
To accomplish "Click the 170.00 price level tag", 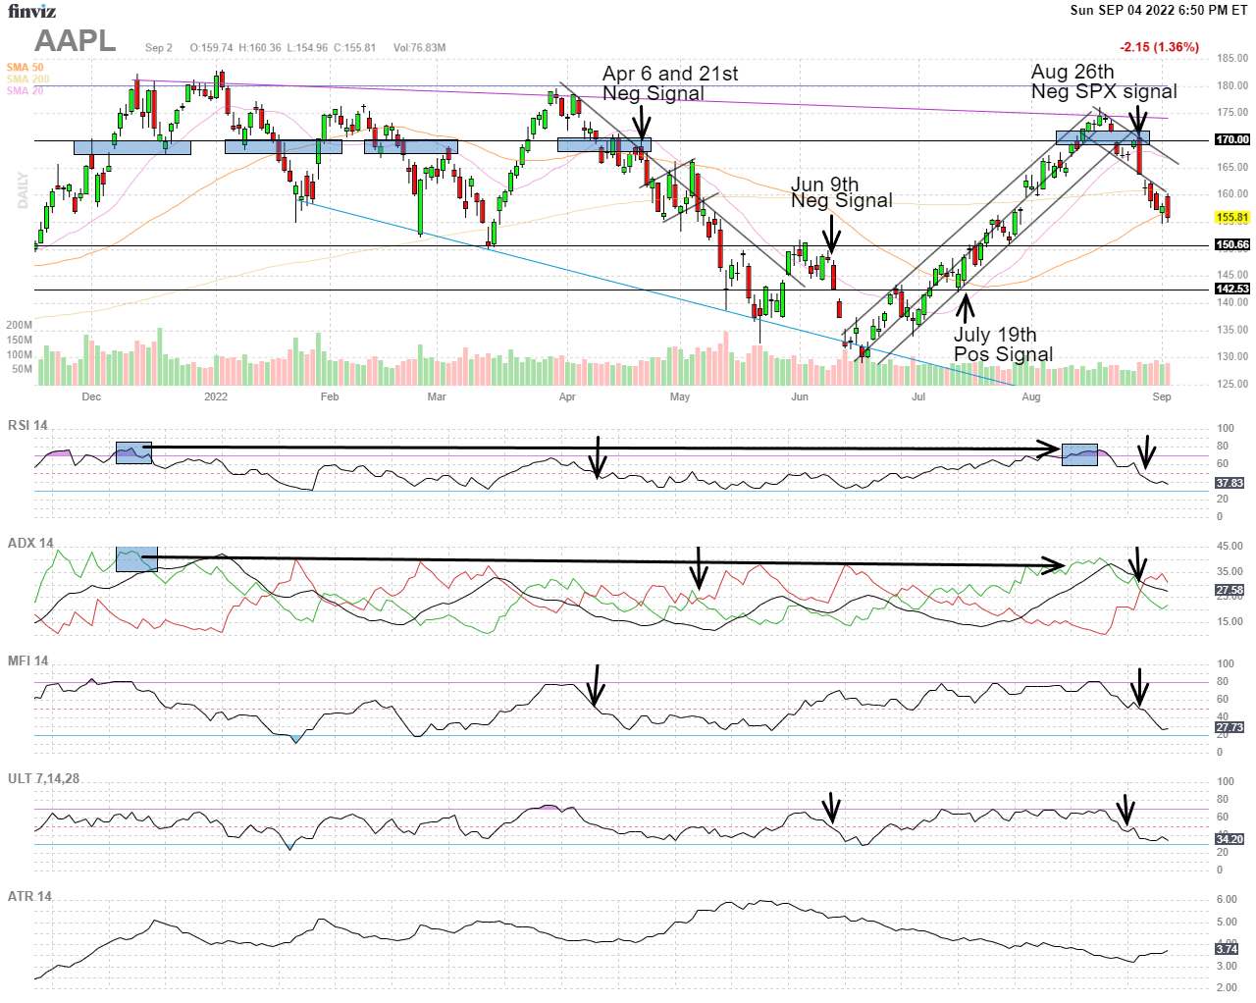I will (x=1232, y=139).
